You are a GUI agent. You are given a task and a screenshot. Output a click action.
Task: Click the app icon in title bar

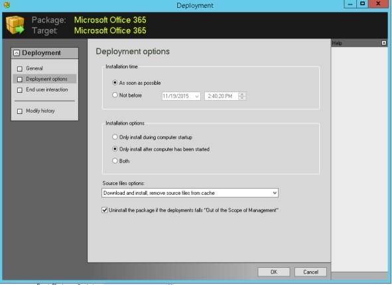click(x=7, y=5)
